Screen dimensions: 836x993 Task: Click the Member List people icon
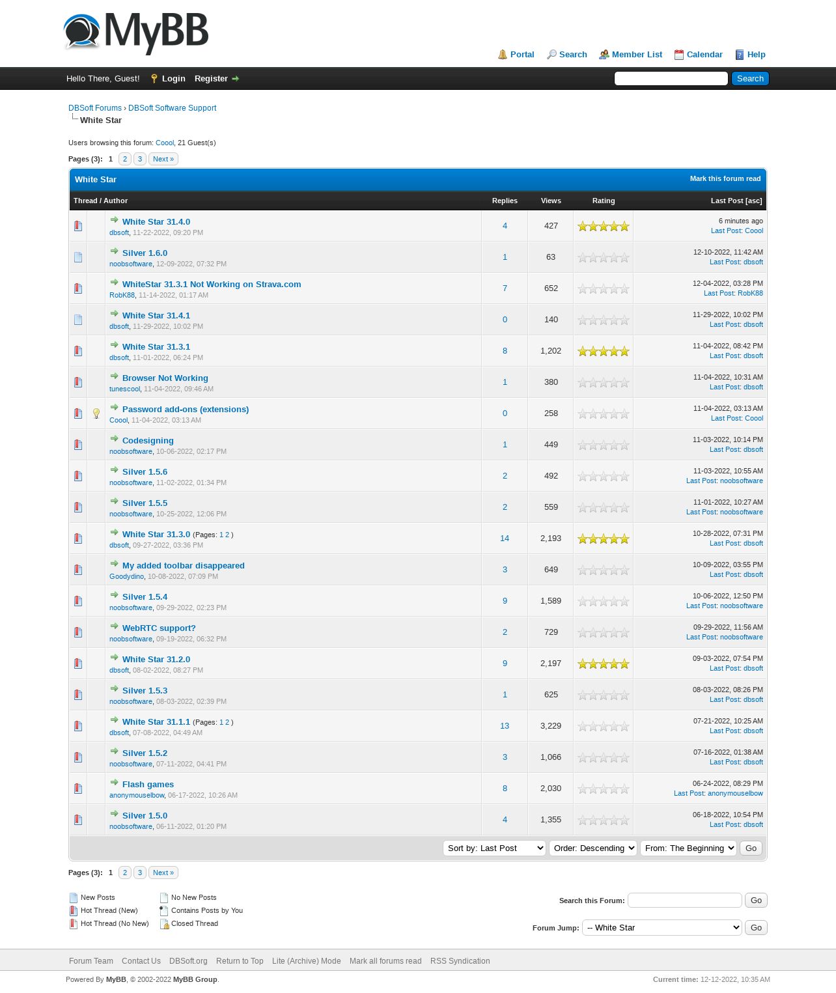tap(604, 55)
